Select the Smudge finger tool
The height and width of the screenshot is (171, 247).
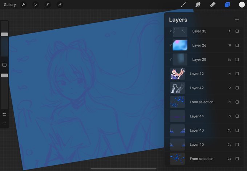[x=198, y=5]
